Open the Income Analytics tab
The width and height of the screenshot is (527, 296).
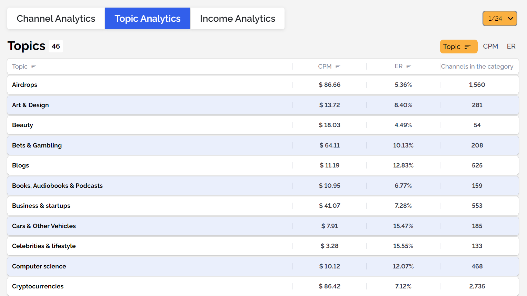(x=238, y=19)
